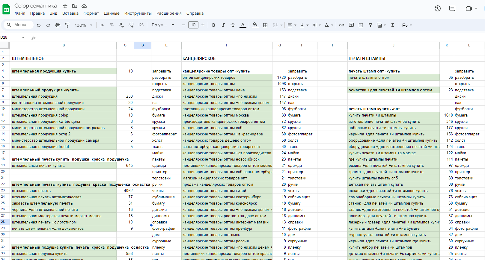Open the input tools Ру dropdown
The image size is (485, 260).
pyautogui.click(x=407, y=25)
